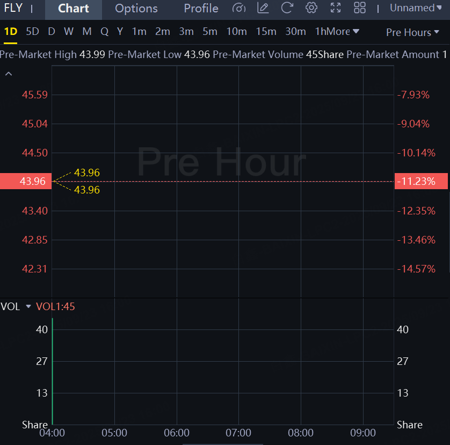Select the 5D timeframe
Viewport: 450px width, 445px height.
(33, 32)
